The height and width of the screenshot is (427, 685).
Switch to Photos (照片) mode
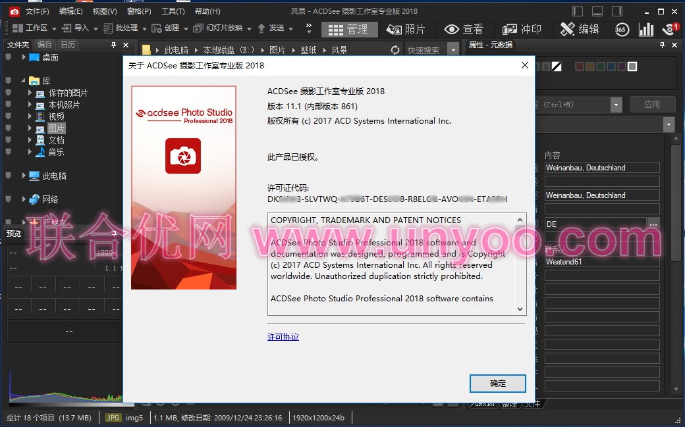pos(406,29)
